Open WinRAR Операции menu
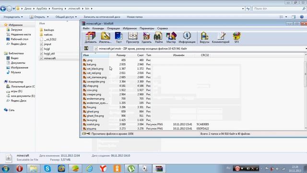The width and height of the screenshot is (307, 173). pos(113,28)
